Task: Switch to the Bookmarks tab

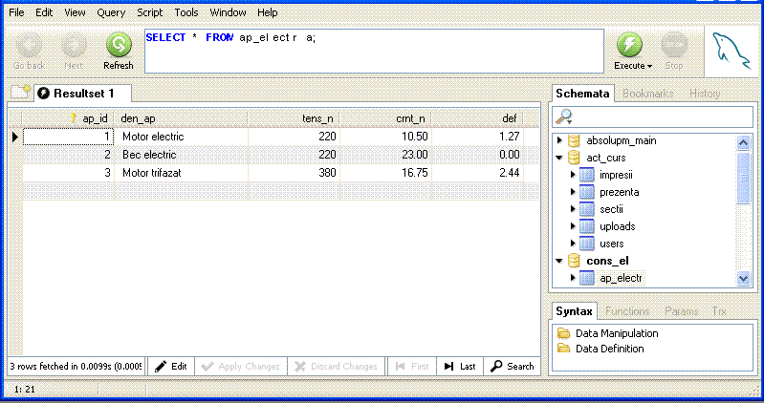Action: pos(647,94)
